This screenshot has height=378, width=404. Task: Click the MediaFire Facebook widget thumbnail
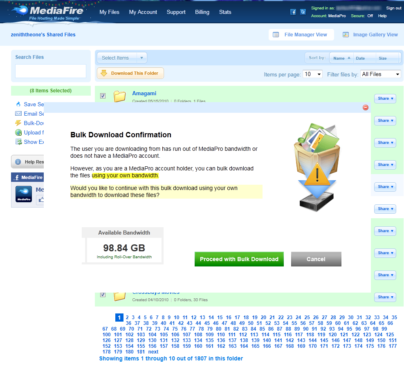[24, 194]
